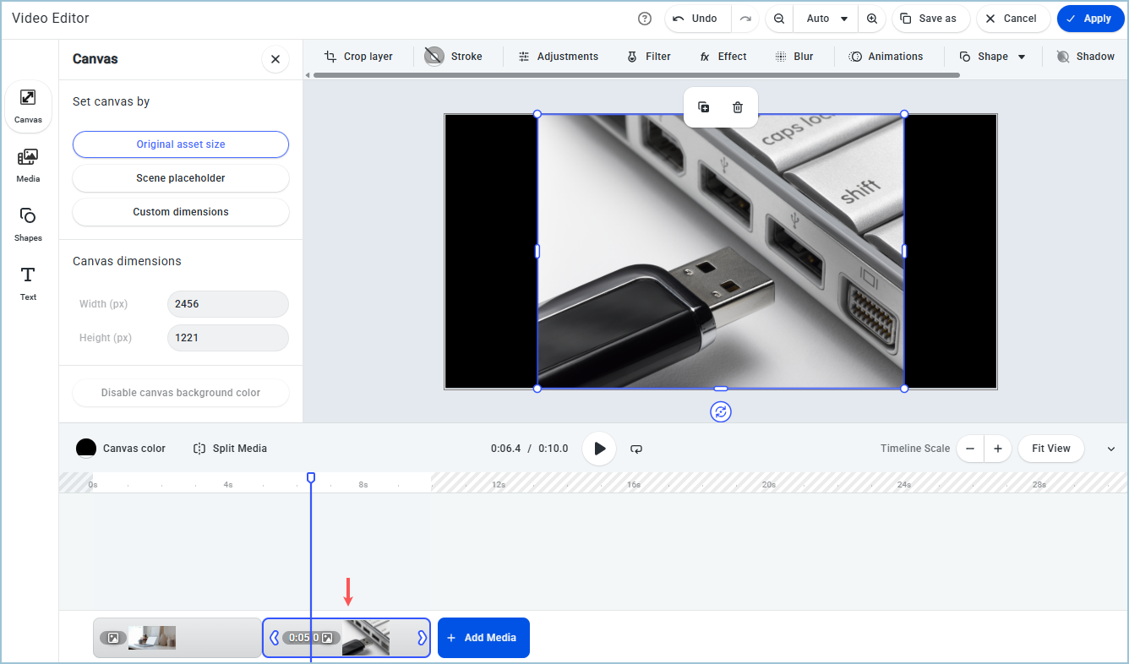Collapse the timeline with chevron arrow
Screen dimensions: 1129x664
click(x=1111, y=449)
